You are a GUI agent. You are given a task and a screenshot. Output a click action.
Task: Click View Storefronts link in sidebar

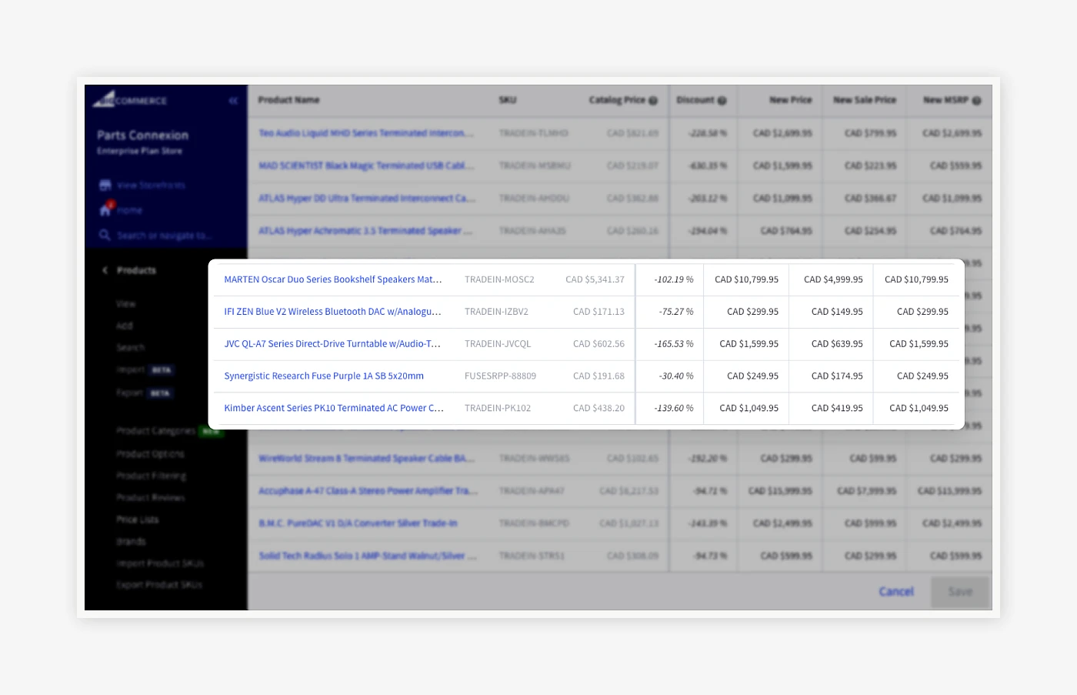click(x=151, y=185)
